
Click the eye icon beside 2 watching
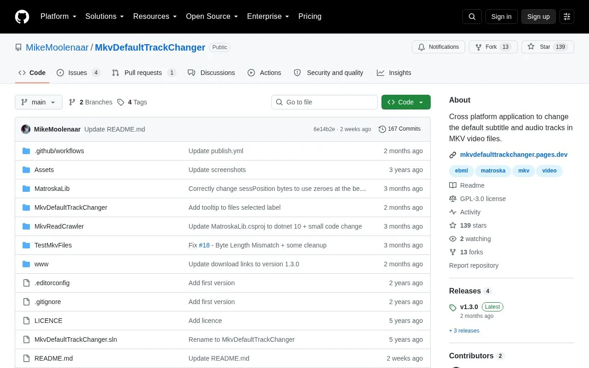pos(453,239)
